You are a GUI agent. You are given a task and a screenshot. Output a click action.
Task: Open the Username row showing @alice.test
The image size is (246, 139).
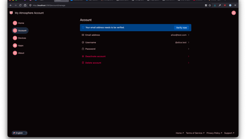(x=135, y=42)
